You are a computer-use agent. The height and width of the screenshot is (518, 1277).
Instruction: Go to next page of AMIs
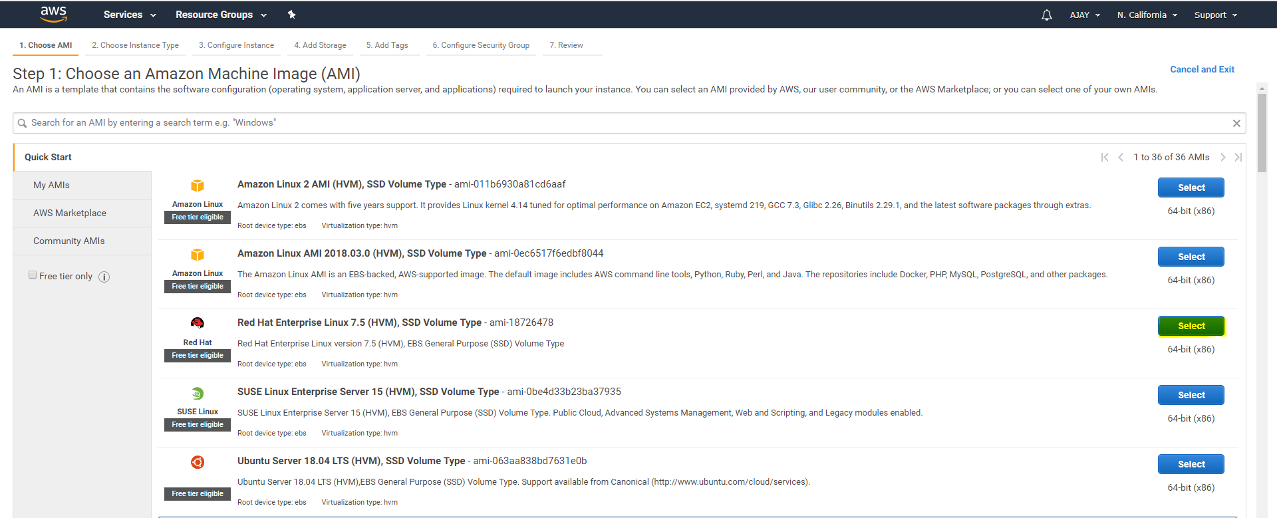click(x=1222, y=157)
